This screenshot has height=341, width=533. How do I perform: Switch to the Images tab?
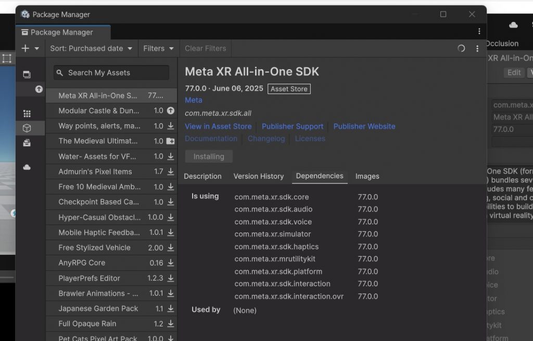click(x=367, y=176)
